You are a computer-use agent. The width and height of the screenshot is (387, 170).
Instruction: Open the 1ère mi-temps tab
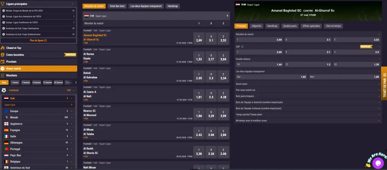(333, 26)
